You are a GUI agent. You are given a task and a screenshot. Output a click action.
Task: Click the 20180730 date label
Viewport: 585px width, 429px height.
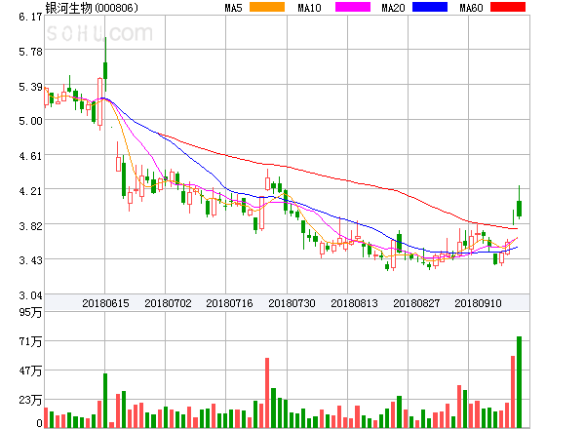click(292, 303)
